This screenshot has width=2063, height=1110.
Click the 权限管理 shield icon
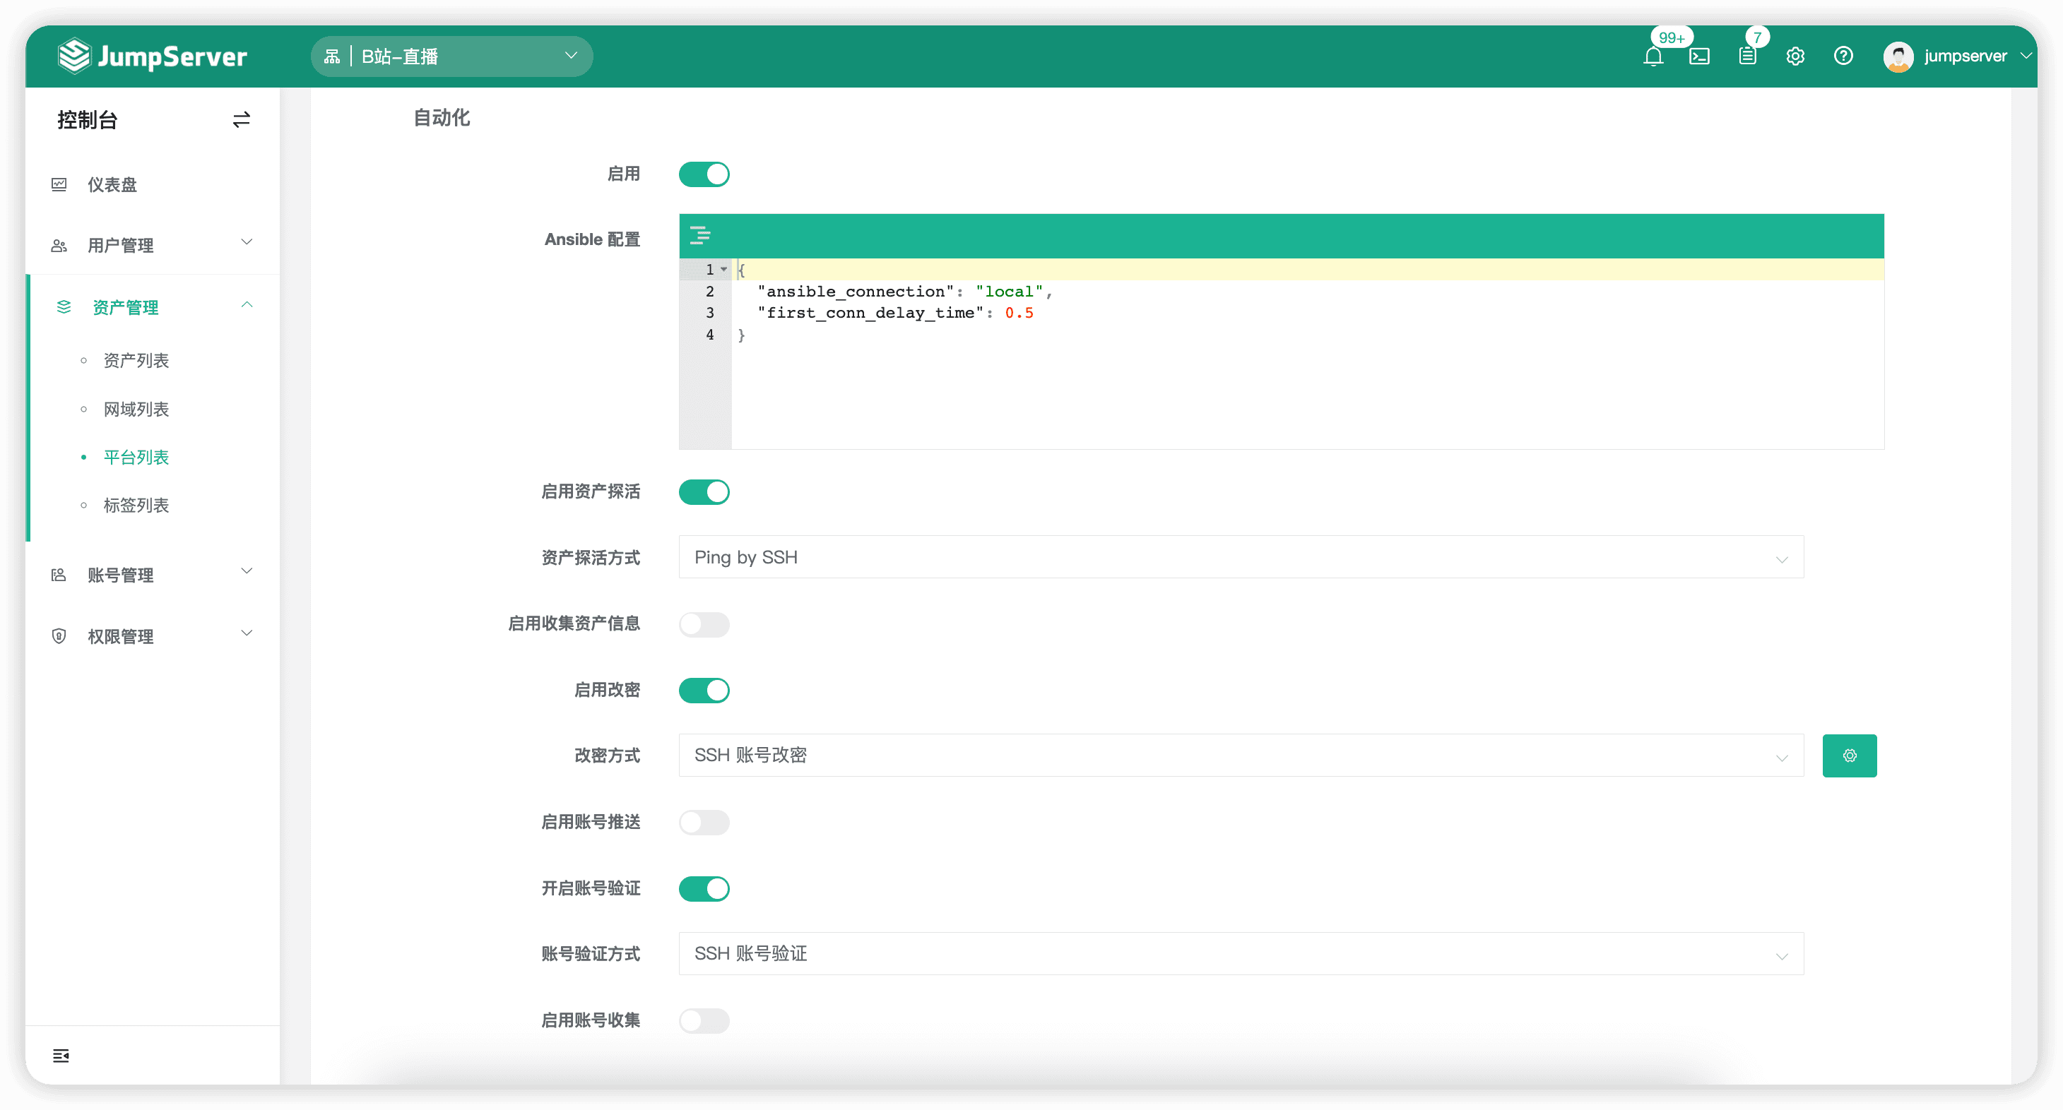click(x=59, y=636)
